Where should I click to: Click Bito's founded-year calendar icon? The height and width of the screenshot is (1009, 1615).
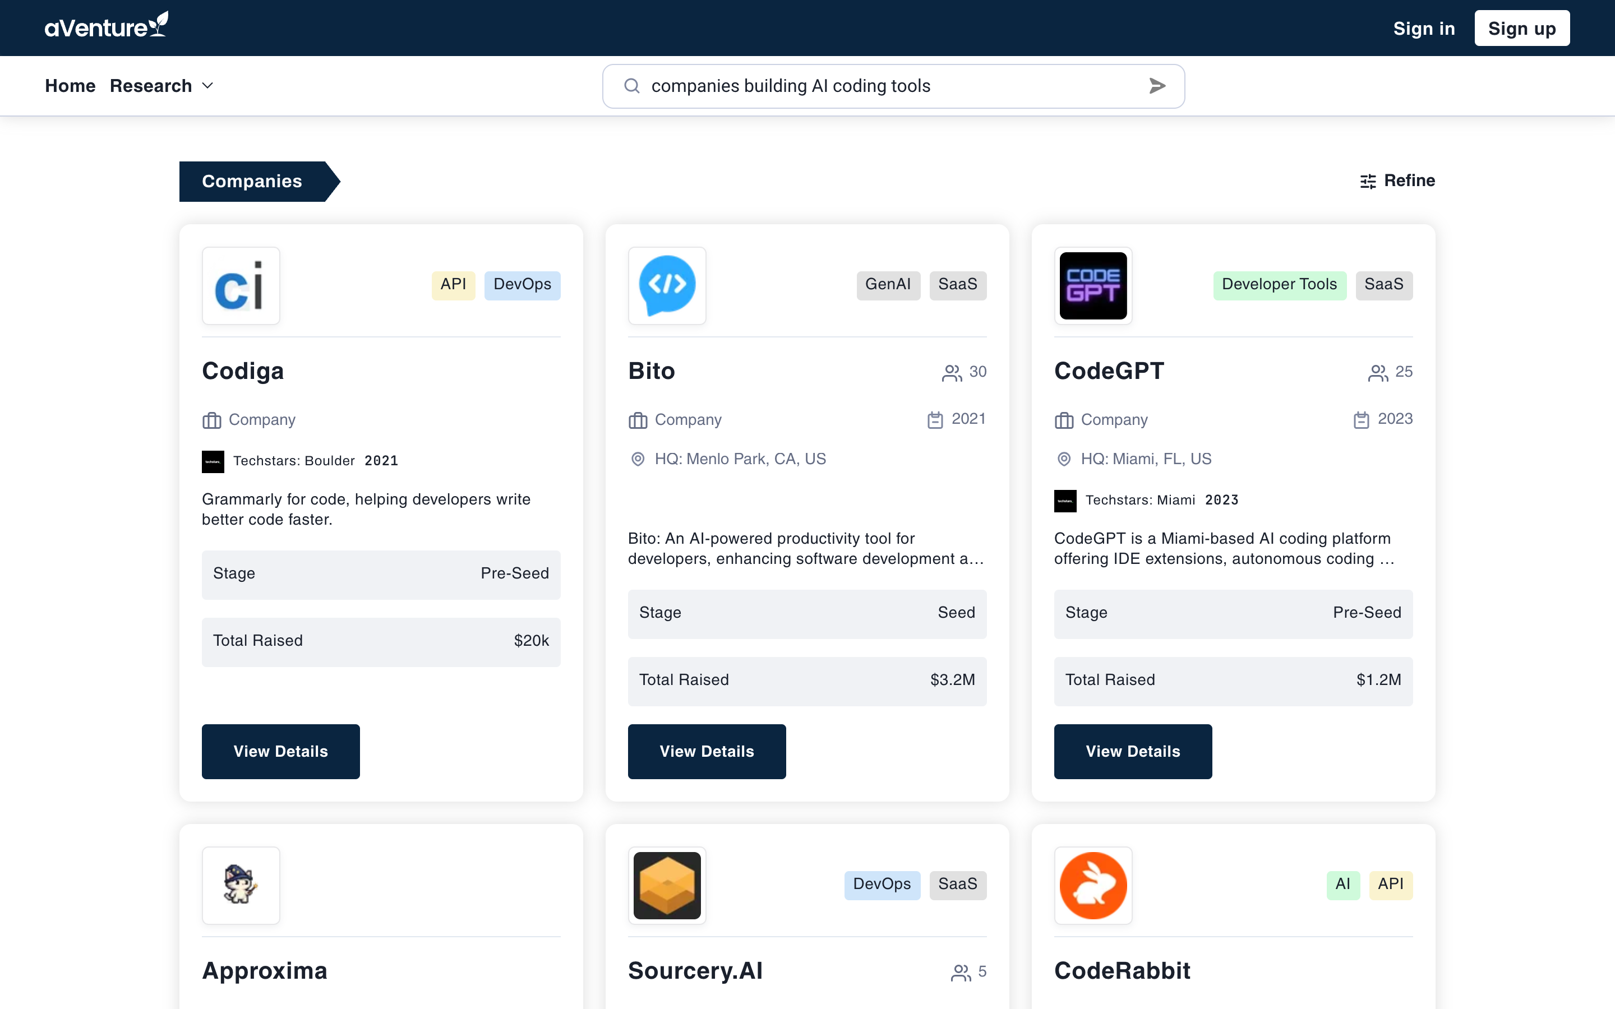tap(935, 420)
